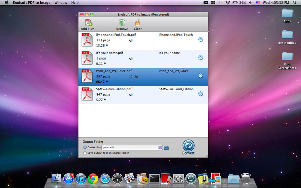301x188 pixels.
Task: Launch Safari from the dock
Action: 105,179
